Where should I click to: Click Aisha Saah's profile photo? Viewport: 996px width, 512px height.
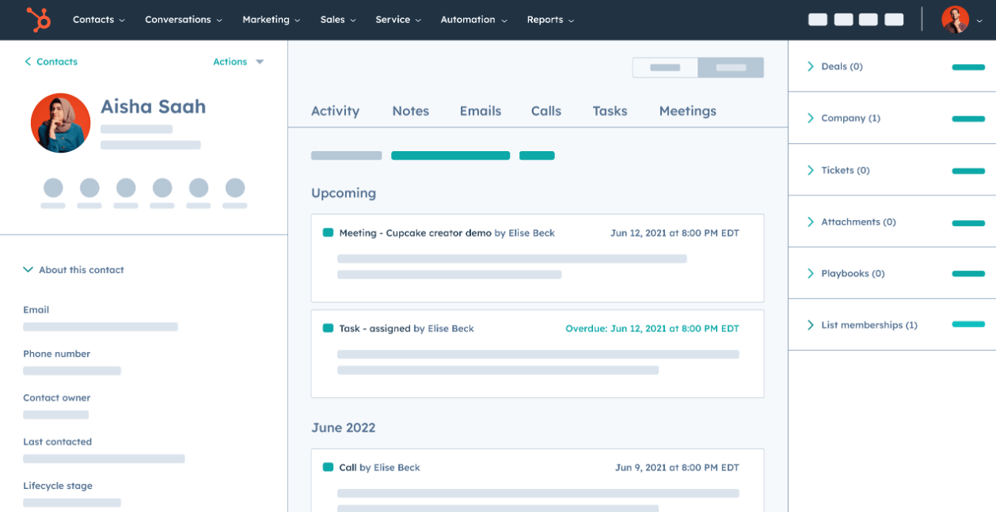(60, 123)
